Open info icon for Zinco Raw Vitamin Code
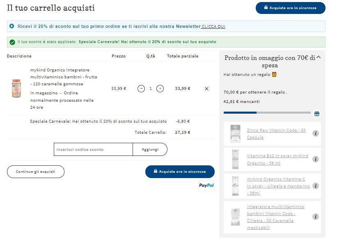The image size is (337, 247). tap(316, 133)
